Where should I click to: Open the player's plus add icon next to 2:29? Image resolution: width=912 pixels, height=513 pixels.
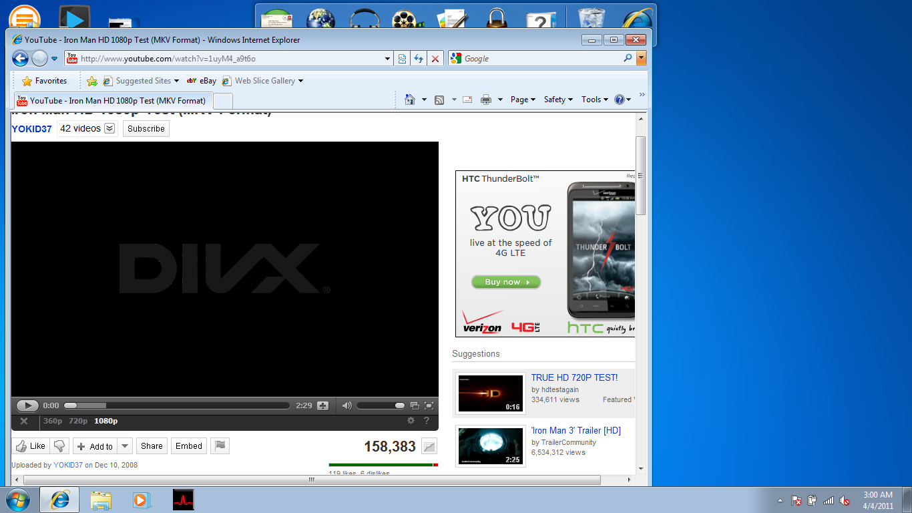pyautogui.click(x=323, y=405)
